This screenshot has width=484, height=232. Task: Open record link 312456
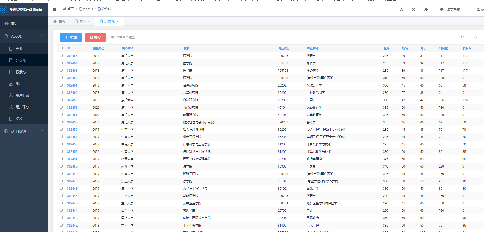pyautogui.click(x=72, y=122)
